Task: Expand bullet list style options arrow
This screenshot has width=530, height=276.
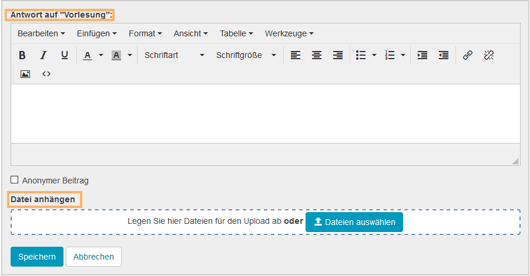Action: point(374,55)
